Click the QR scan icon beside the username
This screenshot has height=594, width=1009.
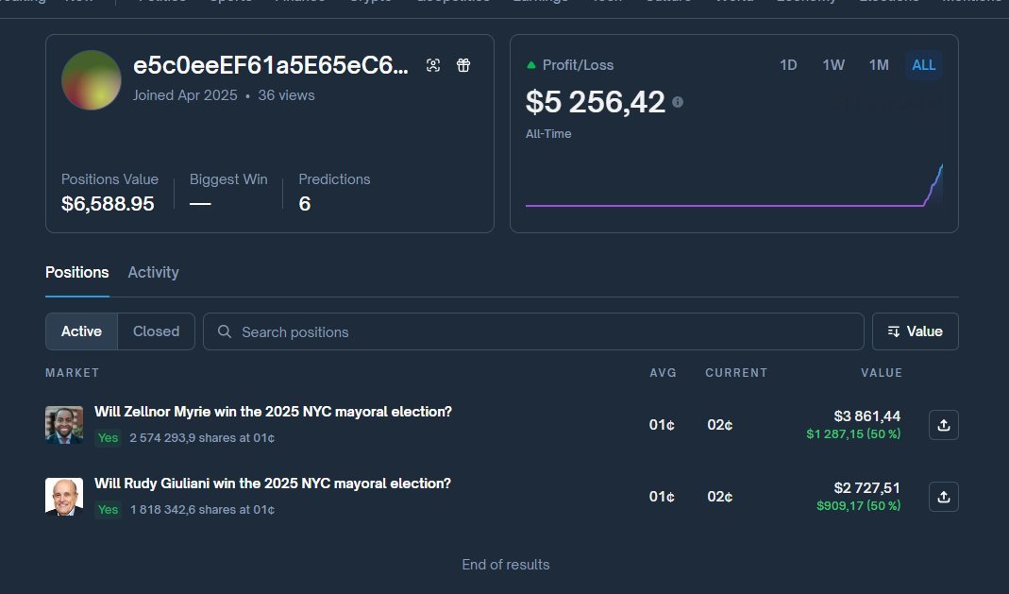433,65
